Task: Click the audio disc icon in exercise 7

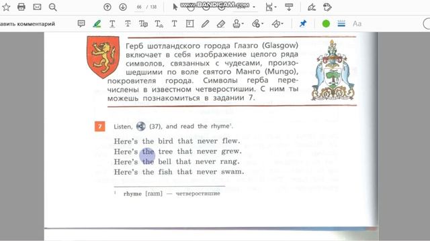Action: tap(140, 127)
